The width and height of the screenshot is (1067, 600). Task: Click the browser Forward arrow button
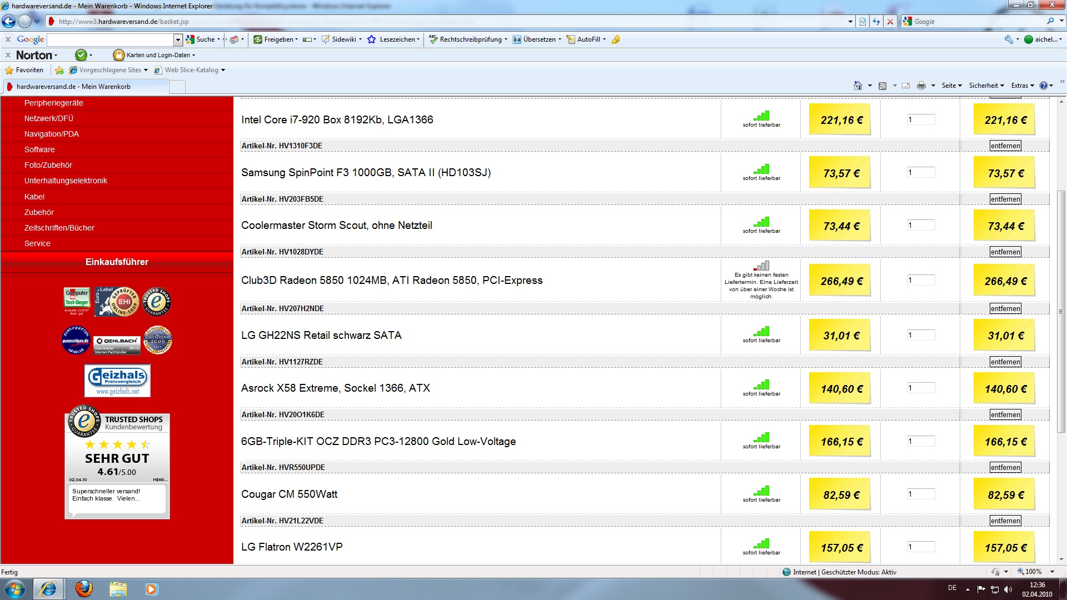(x=25, y=21)
